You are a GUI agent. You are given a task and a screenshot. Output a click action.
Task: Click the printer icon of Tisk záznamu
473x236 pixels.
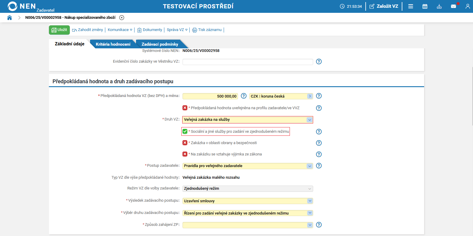195,30
